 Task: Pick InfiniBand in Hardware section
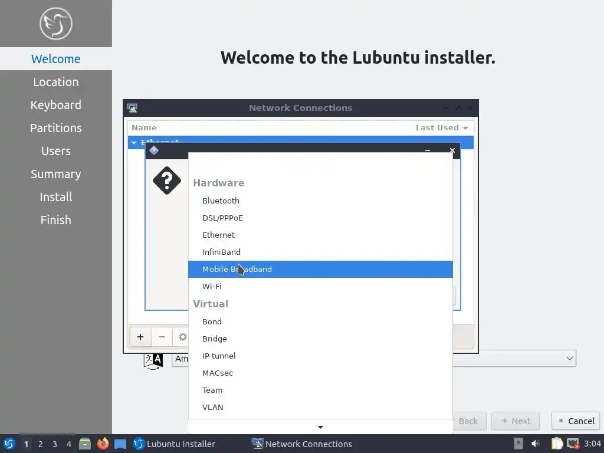point(320,252)
